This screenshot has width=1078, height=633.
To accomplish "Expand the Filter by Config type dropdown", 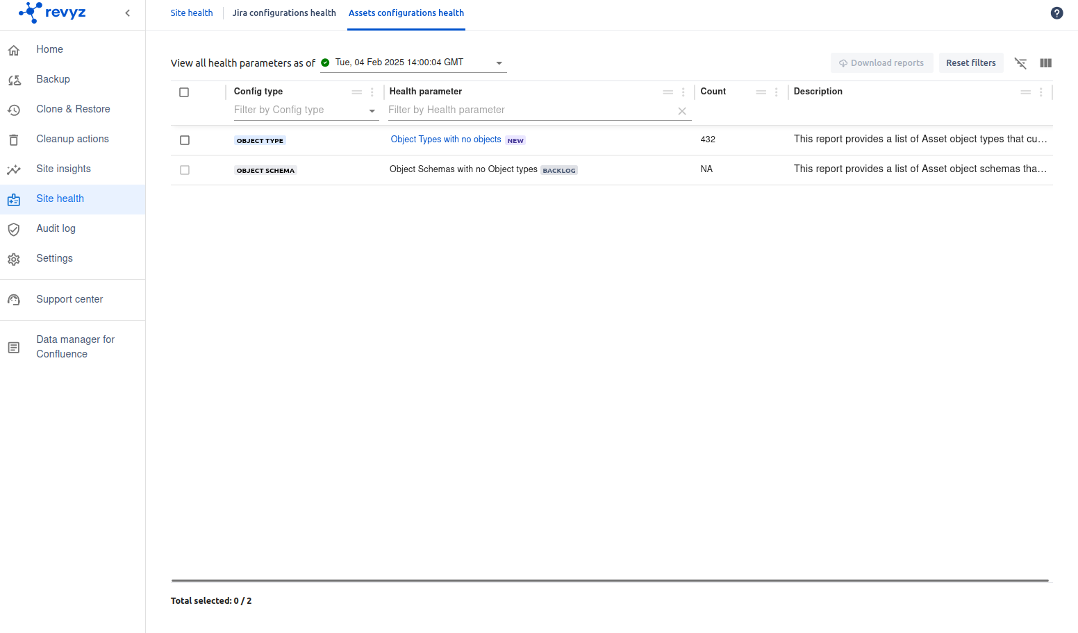I will click(372, 110).
